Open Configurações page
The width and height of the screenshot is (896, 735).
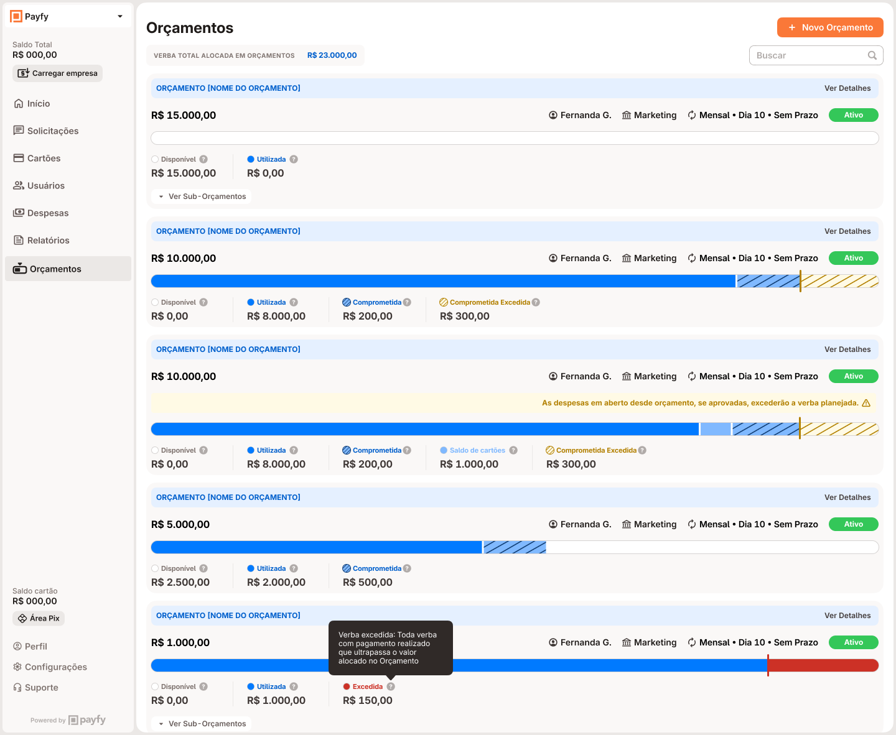pos(50,667)
